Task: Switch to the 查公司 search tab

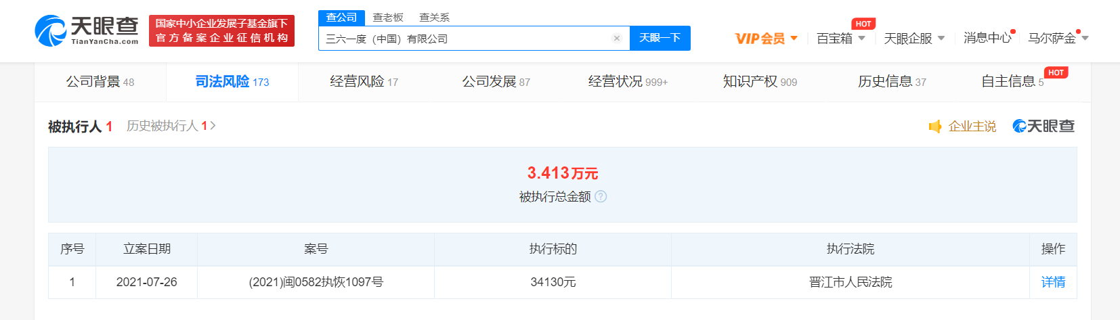Action: click(341, 18)
